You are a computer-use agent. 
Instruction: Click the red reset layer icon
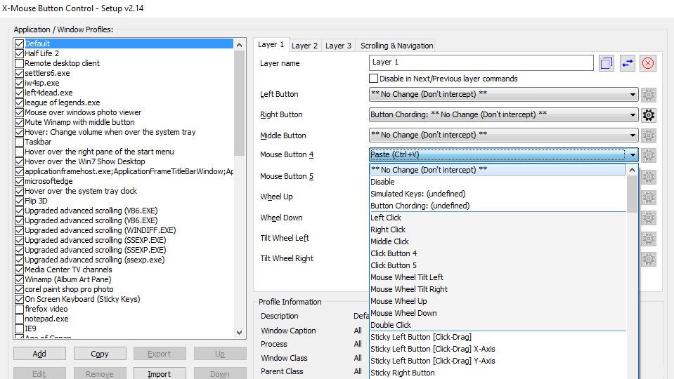(x=648, y=63)
